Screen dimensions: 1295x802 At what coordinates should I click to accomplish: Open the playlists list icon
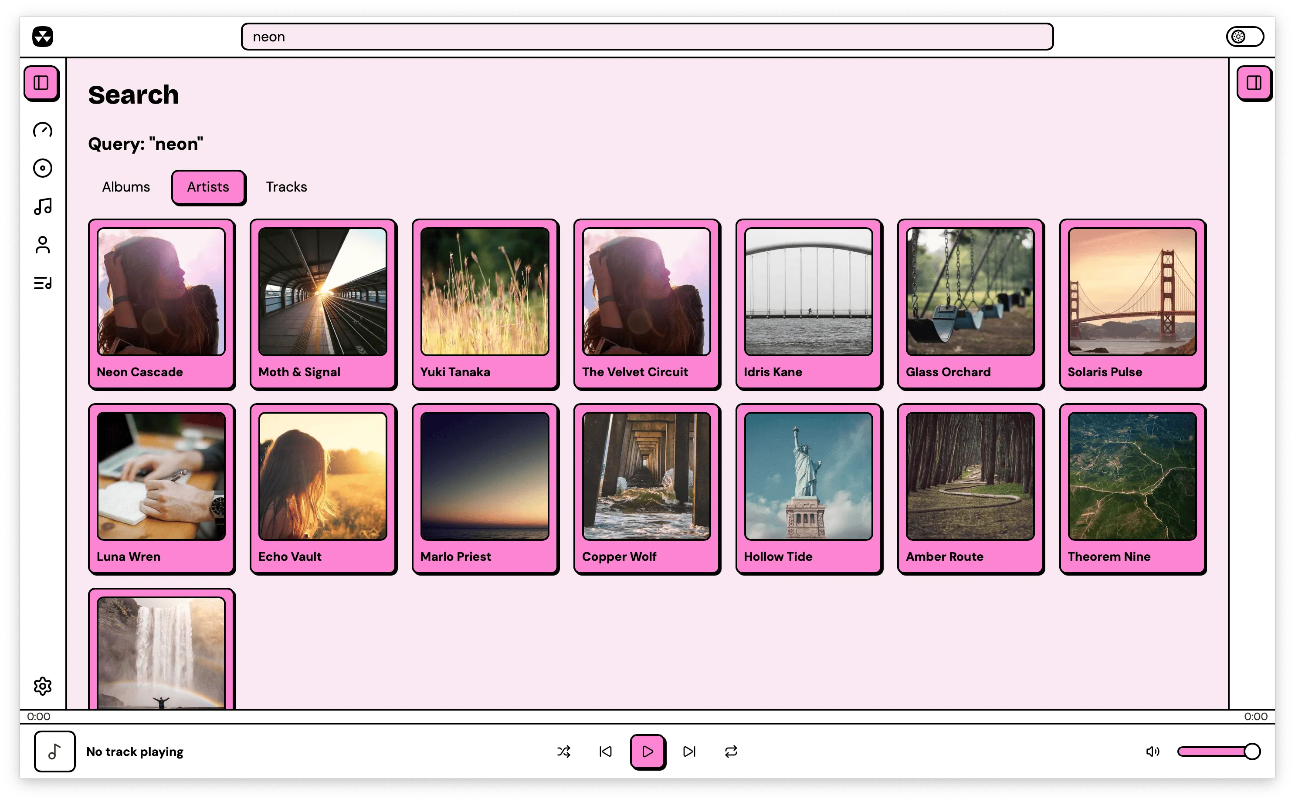click(42, 283)
